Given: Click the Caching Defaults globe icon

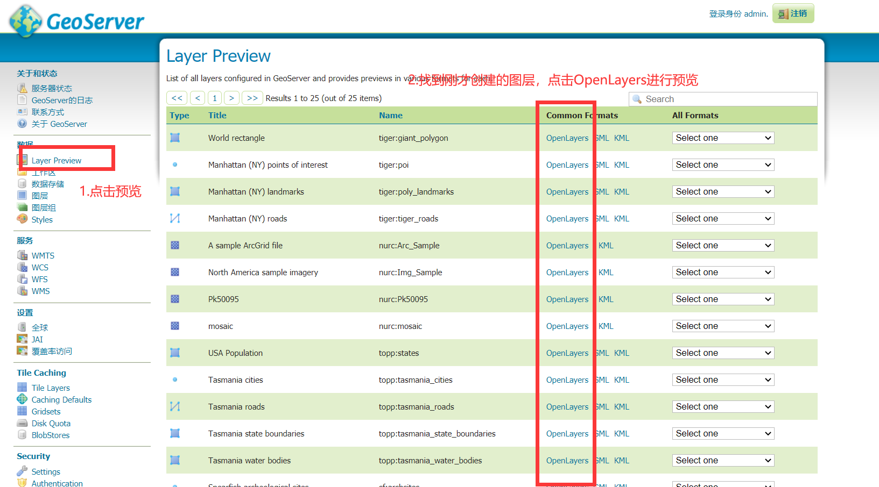Looking at the screenshot, I should point(22,399).
